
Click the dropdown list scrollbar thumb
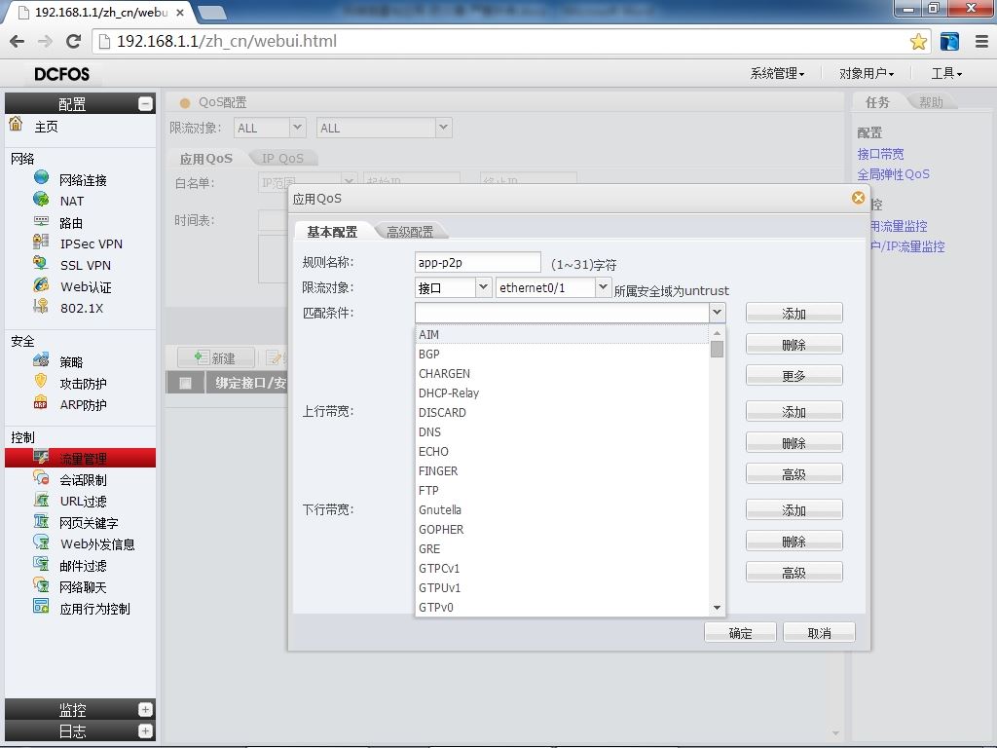click(717, 350)
